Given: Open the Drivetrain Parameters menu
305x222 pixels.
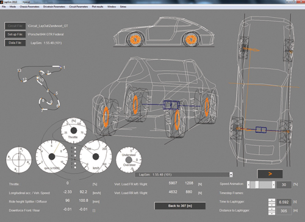Looking at the screenshot, I should click(54, 7).
